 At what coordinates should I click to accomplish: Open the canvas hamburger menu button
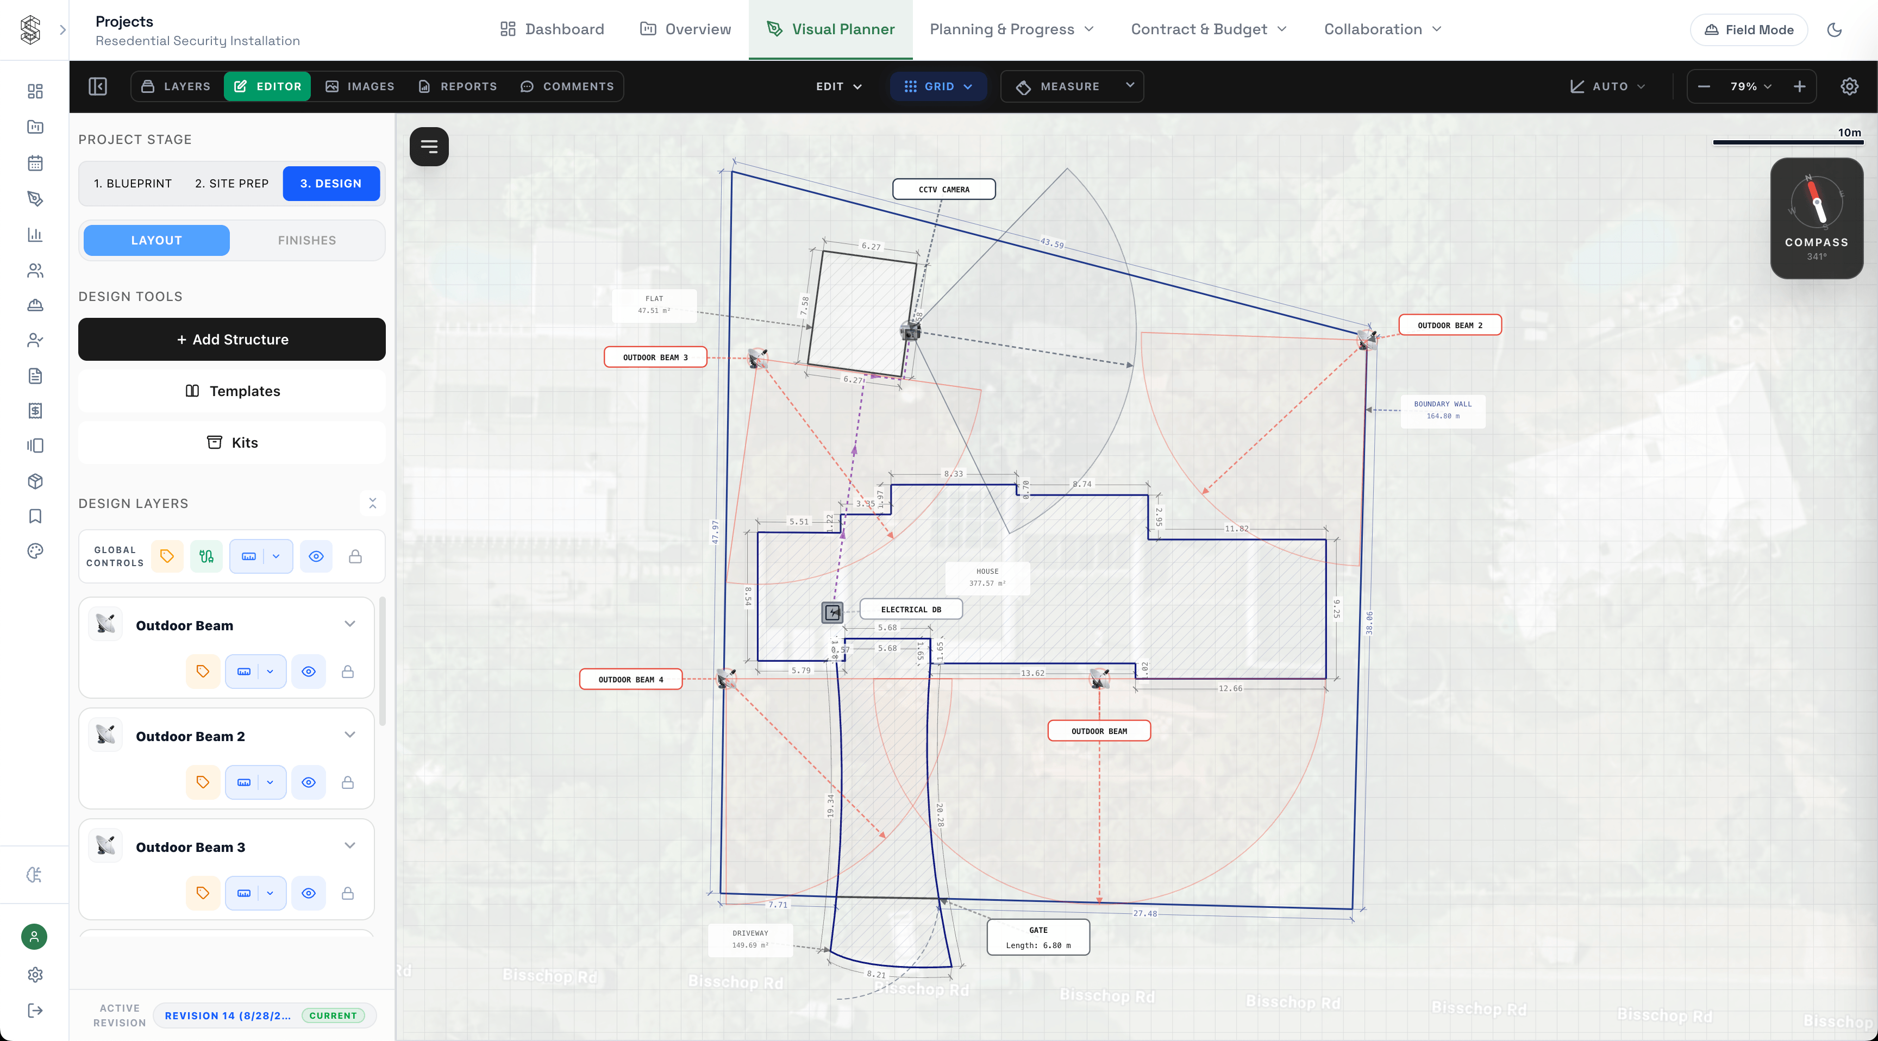(429, 147)
